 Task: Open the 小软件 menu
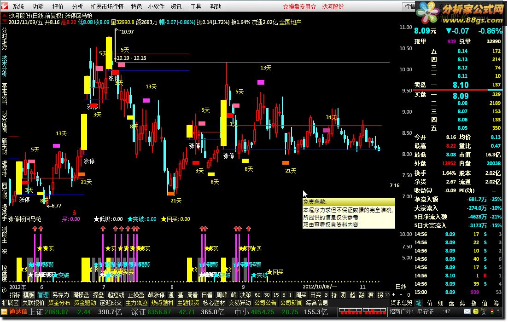156,6
